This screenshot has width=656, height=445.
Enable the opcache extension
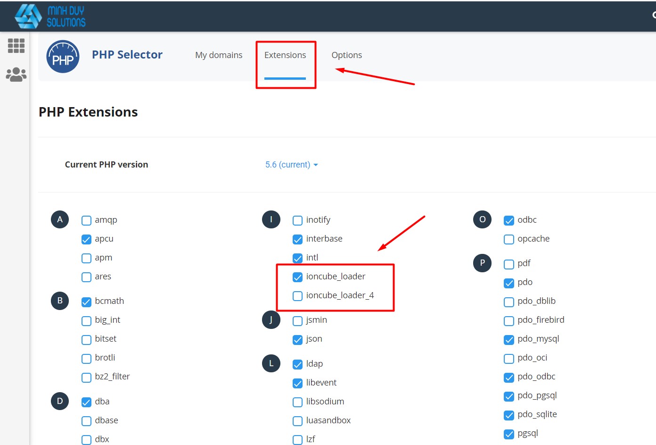[508, 239]
